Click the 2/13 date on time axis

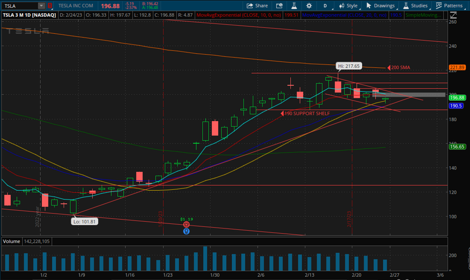tap(310, 275)
